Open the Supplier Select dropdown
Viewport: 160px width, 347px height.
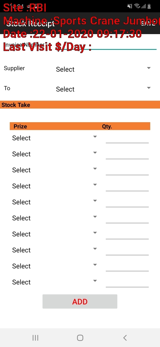(103, 69)
